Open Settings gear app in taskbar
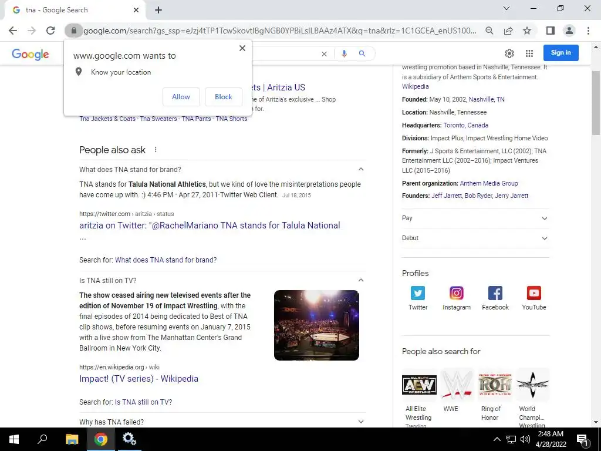601x451 pixels. click(129, 439)
